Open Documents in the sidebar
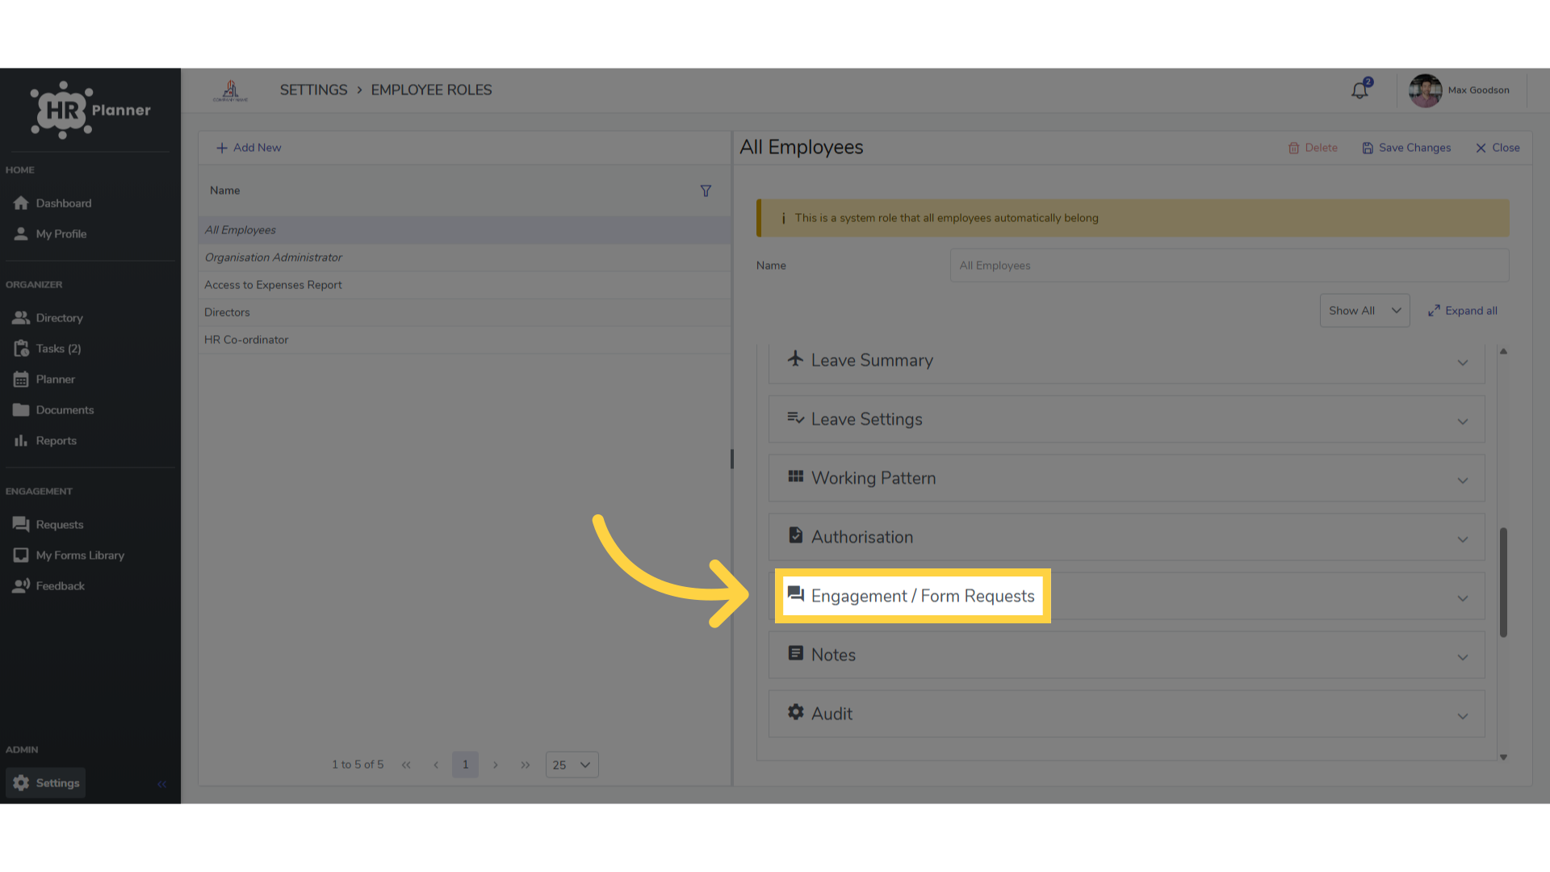The image size is (1550, 872). pyautogui.click(x=54, y=410)
